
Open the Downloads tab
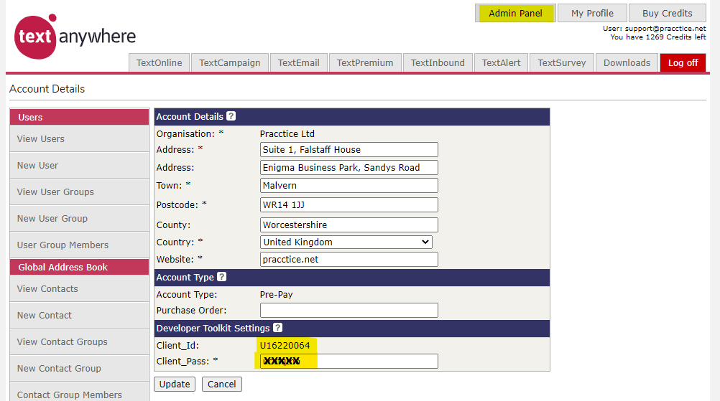pyautogui.click(x=627, y=63)
